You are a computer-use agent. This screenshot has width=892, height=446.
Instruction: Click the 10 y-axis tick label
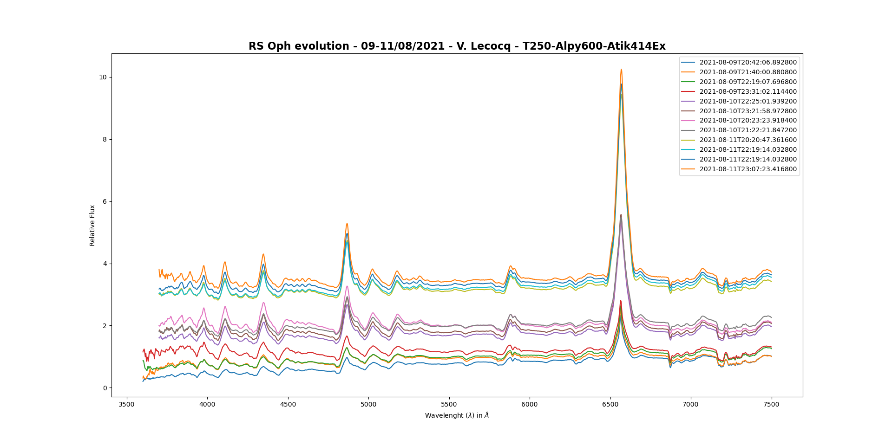tap(102, 78)
